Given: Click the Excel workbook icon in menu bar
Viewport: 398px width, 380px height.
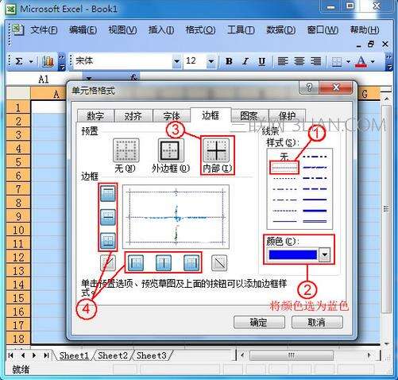Looking at the screenshot, I should tap(17, 29).
